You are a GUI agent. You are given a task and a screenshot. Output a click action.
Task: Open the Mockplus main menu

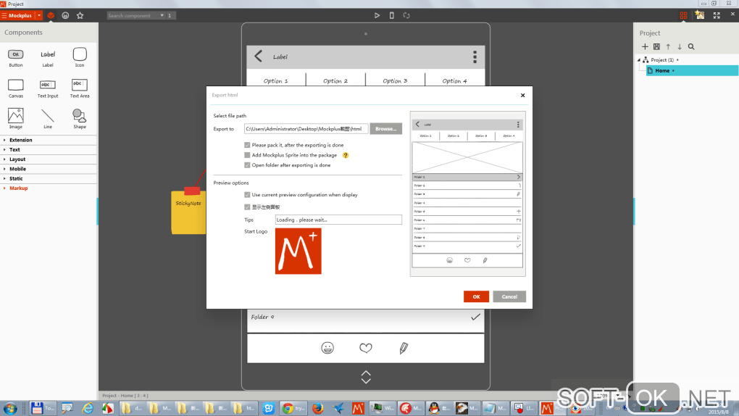point(17,15)
